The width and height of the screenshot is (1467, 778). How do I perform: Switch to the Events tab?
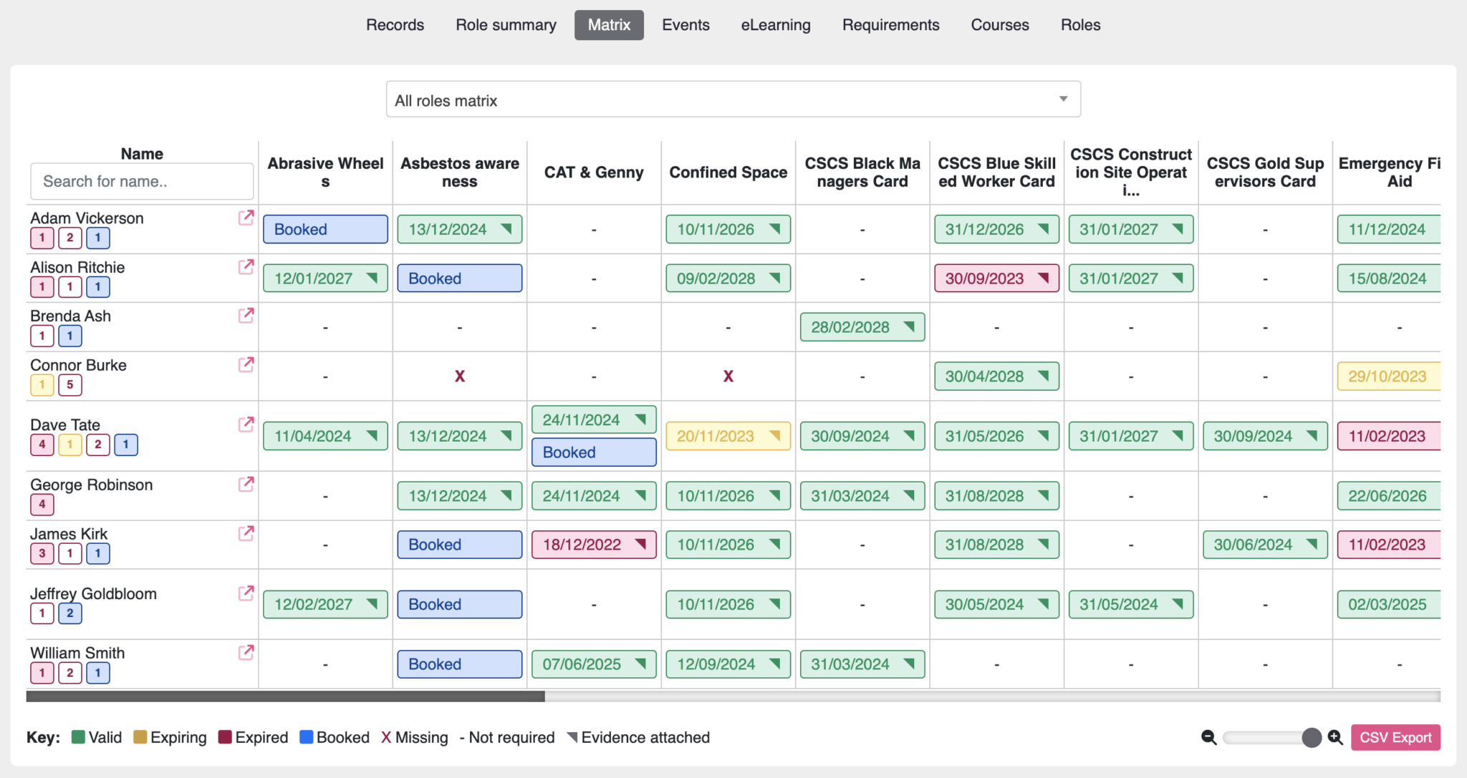pos(686,24)
